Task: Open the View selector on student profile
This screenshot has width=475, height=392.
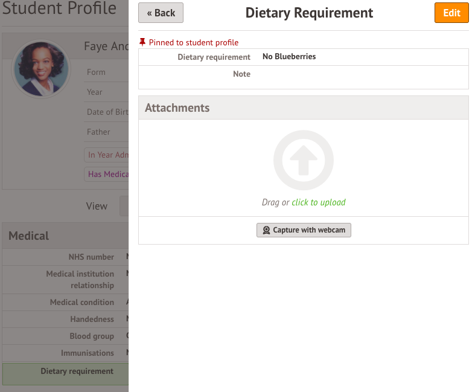Action: 124,206
